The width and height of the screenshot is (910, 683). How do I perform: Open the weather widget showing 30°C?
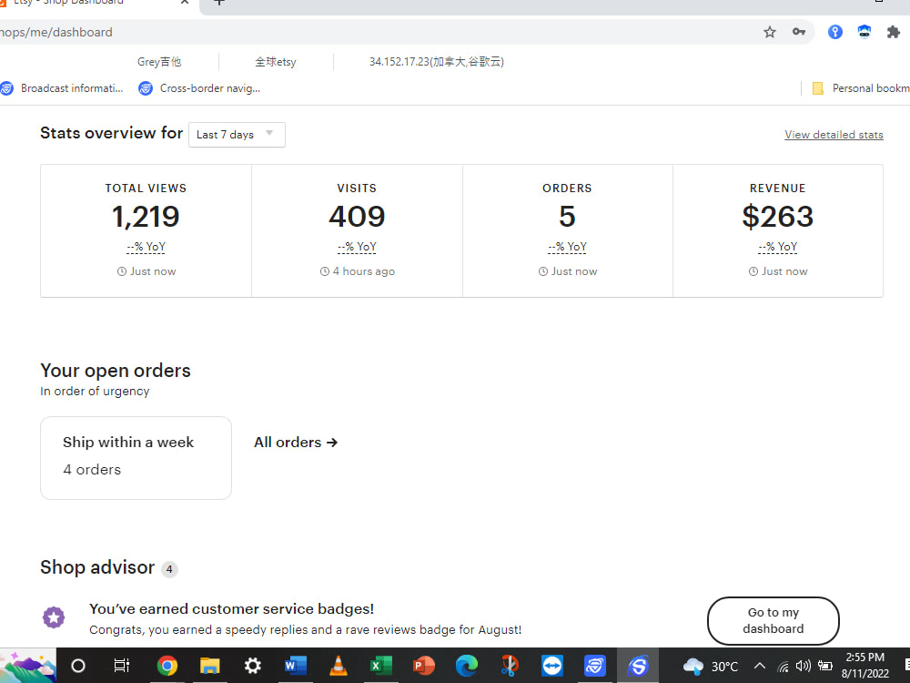pyautogui.click(x=711, y=667)
